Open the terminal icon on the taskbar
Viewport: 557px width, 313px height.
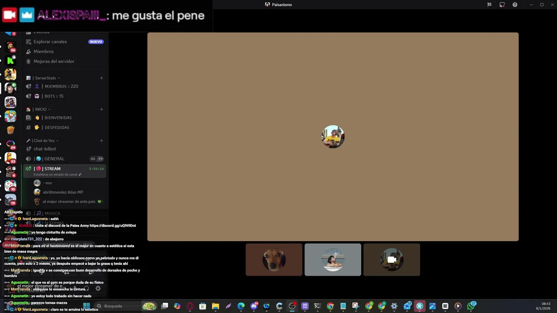point(317,306)
